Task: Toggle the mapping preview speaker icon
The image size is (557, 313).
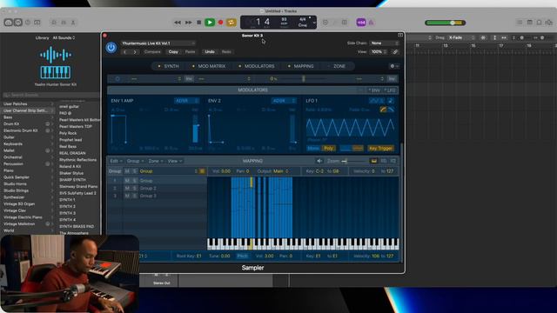Action: (319, 161)
